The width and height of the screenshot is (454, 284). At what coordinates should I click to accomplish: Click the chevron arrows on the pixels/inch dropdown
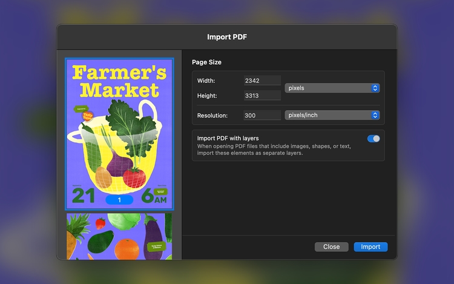point(375,115)
